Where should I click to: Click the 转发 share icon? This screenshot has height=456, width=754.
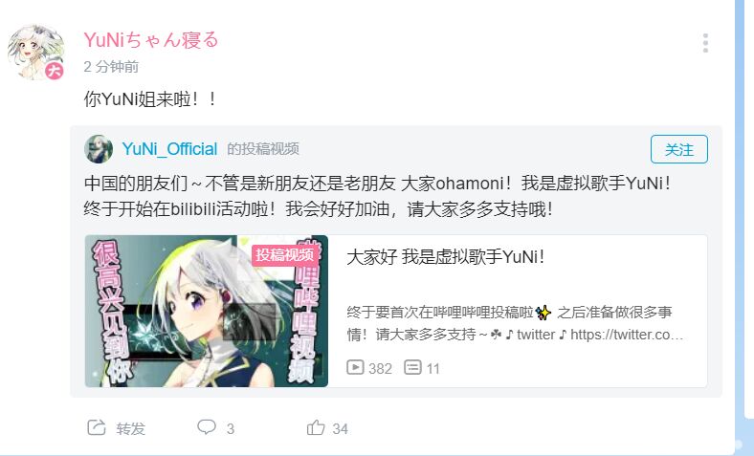point(97,427)
